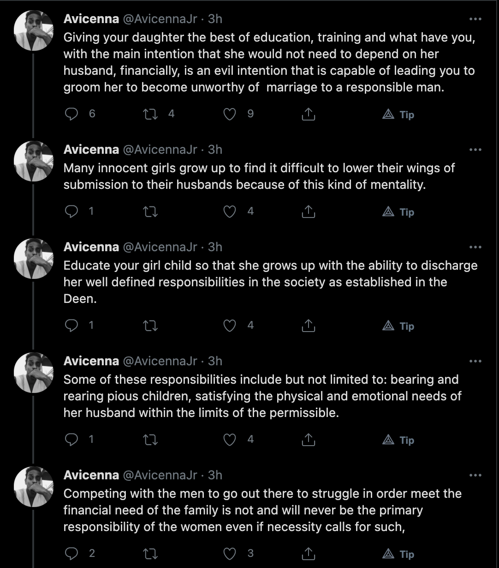The width and height of the screenshot is (499, 568).
Task: Share the 'Educate your girl child' tweet
Action: 308,326
